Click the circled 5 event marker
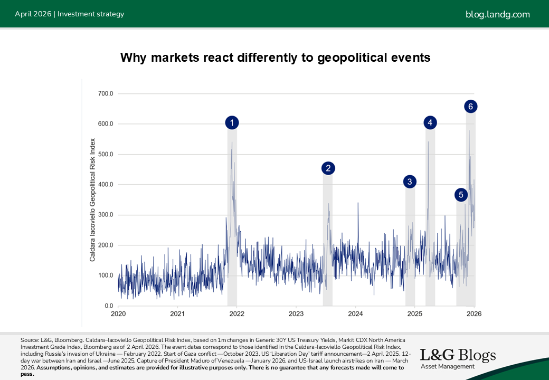 point(461,195)
